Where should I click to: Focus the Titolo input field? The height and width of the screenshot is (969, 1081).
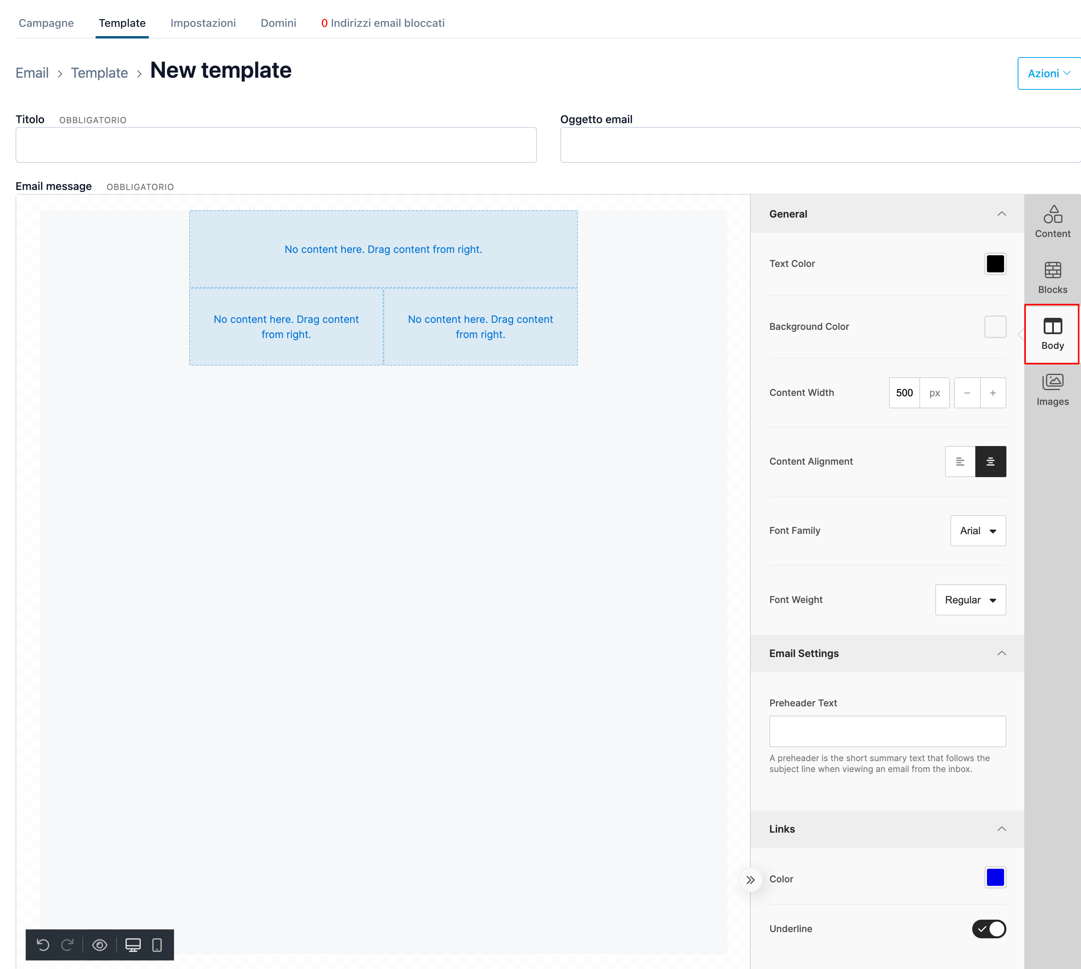[x=276, y=145]
